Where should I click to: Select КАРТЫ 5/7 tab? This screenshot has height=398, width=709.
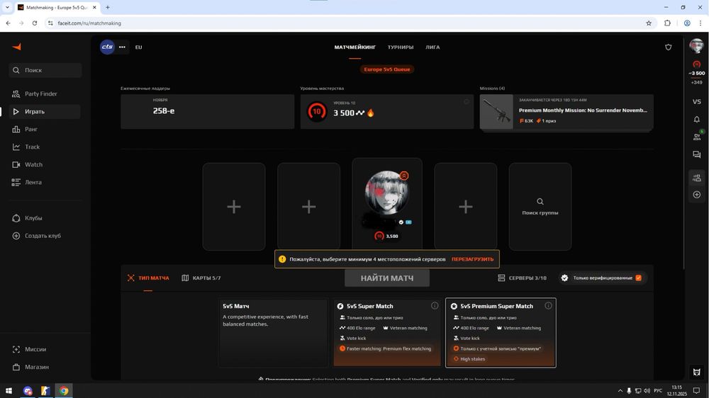pyautogui.click(x=201, y=278)
